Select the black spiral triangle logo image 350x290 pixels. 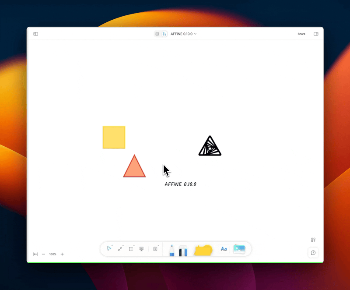click(x=210, y=146)
